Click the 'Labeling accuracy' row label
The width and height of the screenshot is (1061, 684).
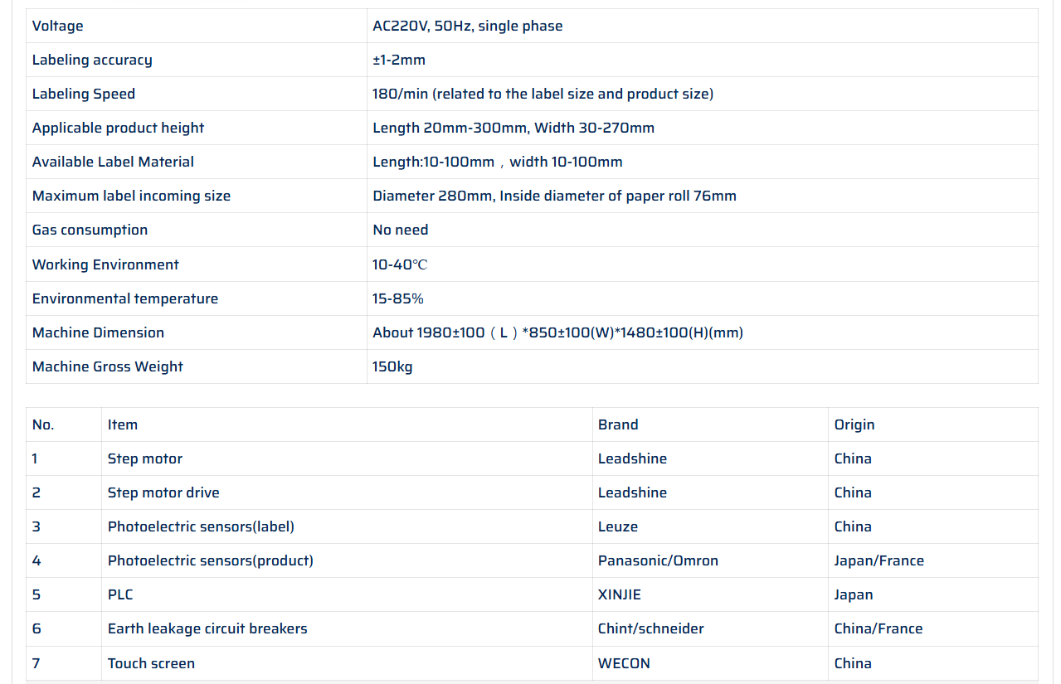click(92, 60)
